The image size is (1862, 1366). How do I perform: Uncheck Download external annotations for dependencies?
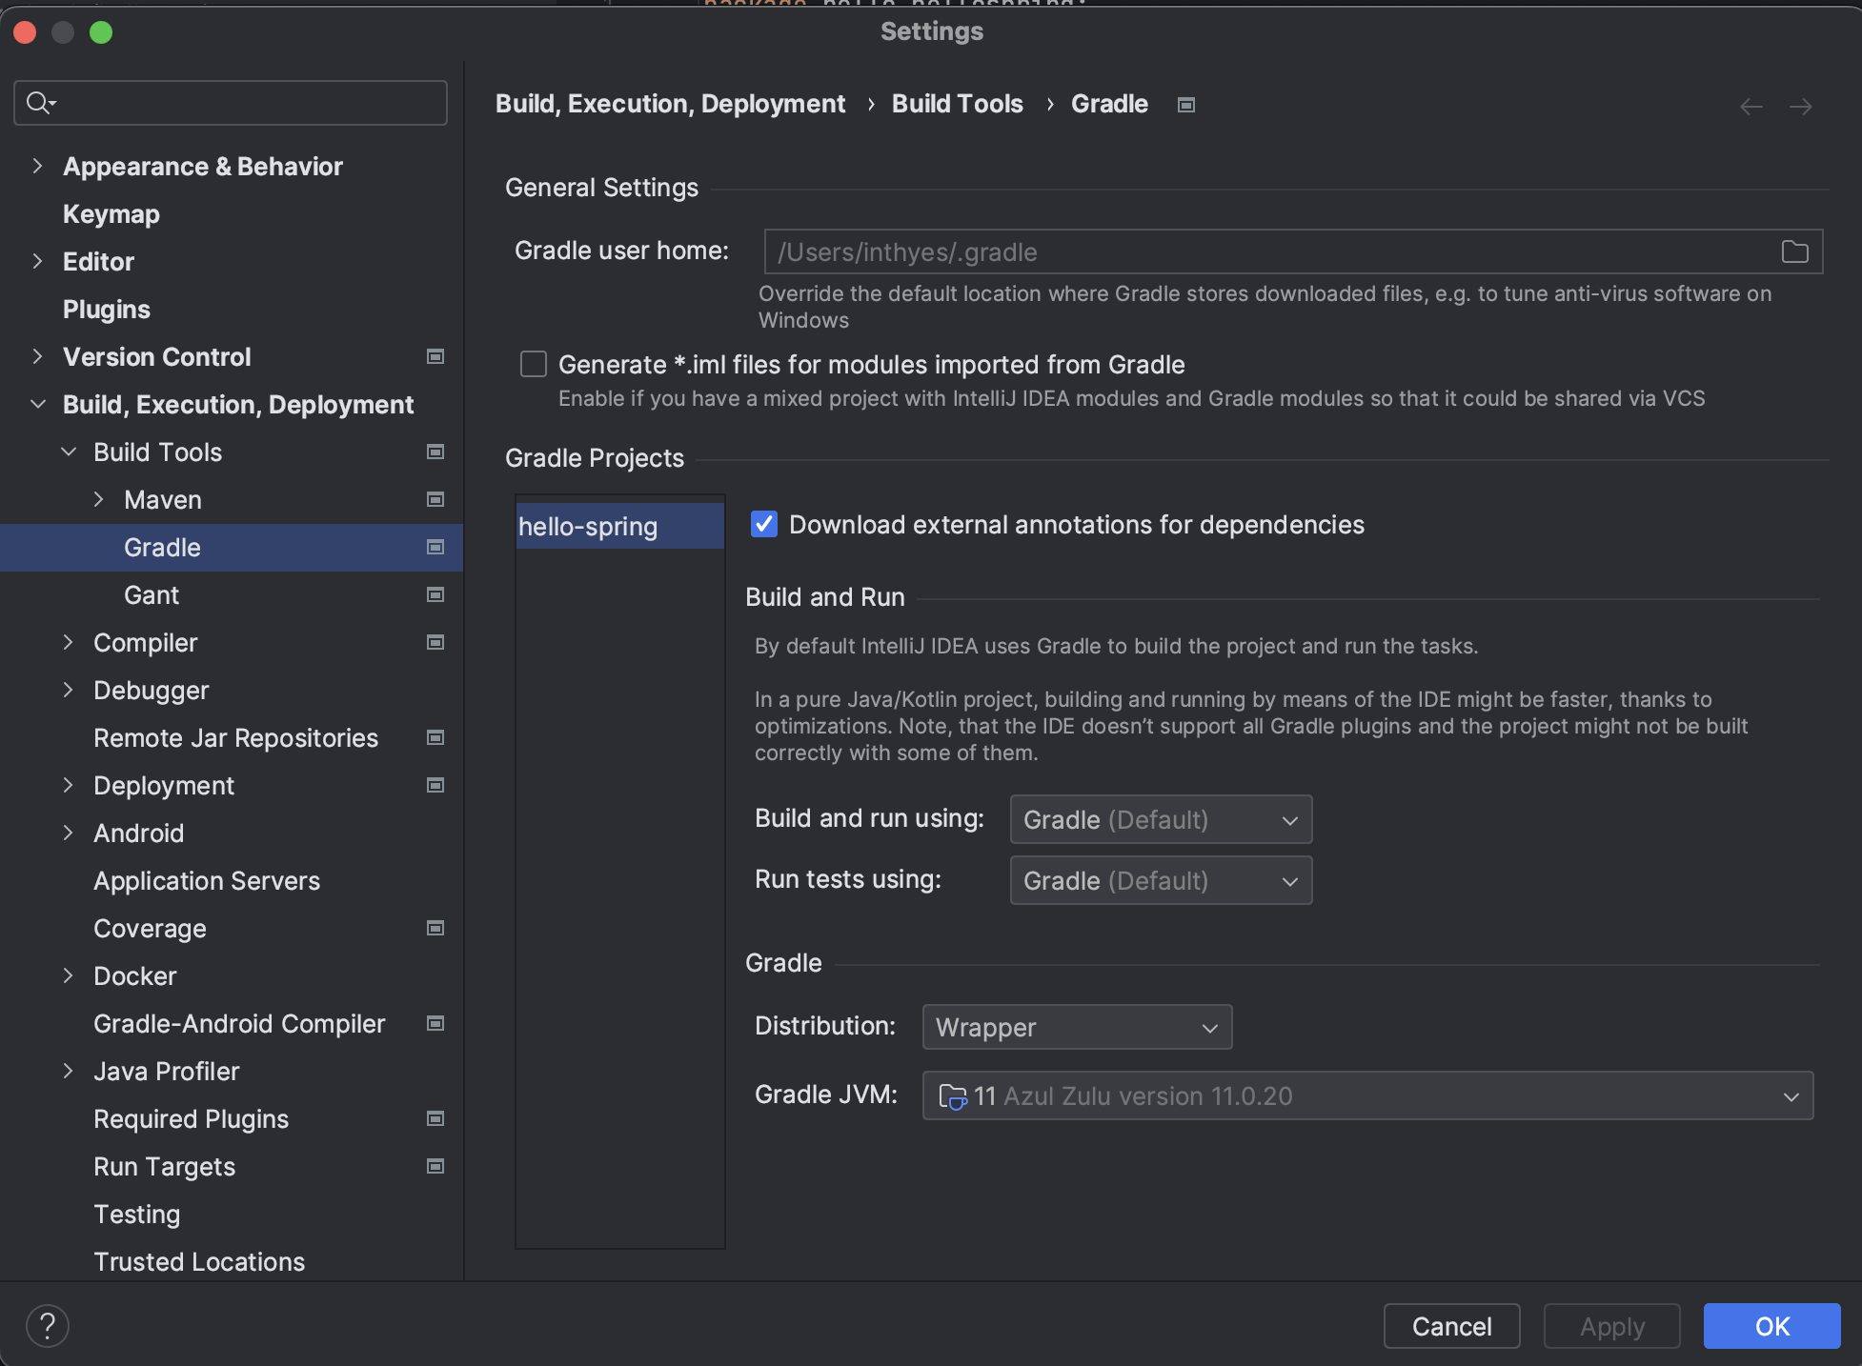[x=764, y=524]
